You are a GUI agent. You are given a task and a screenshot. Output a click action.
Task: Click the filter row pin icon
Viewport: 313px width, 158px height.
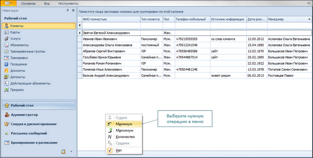[80, 25]
